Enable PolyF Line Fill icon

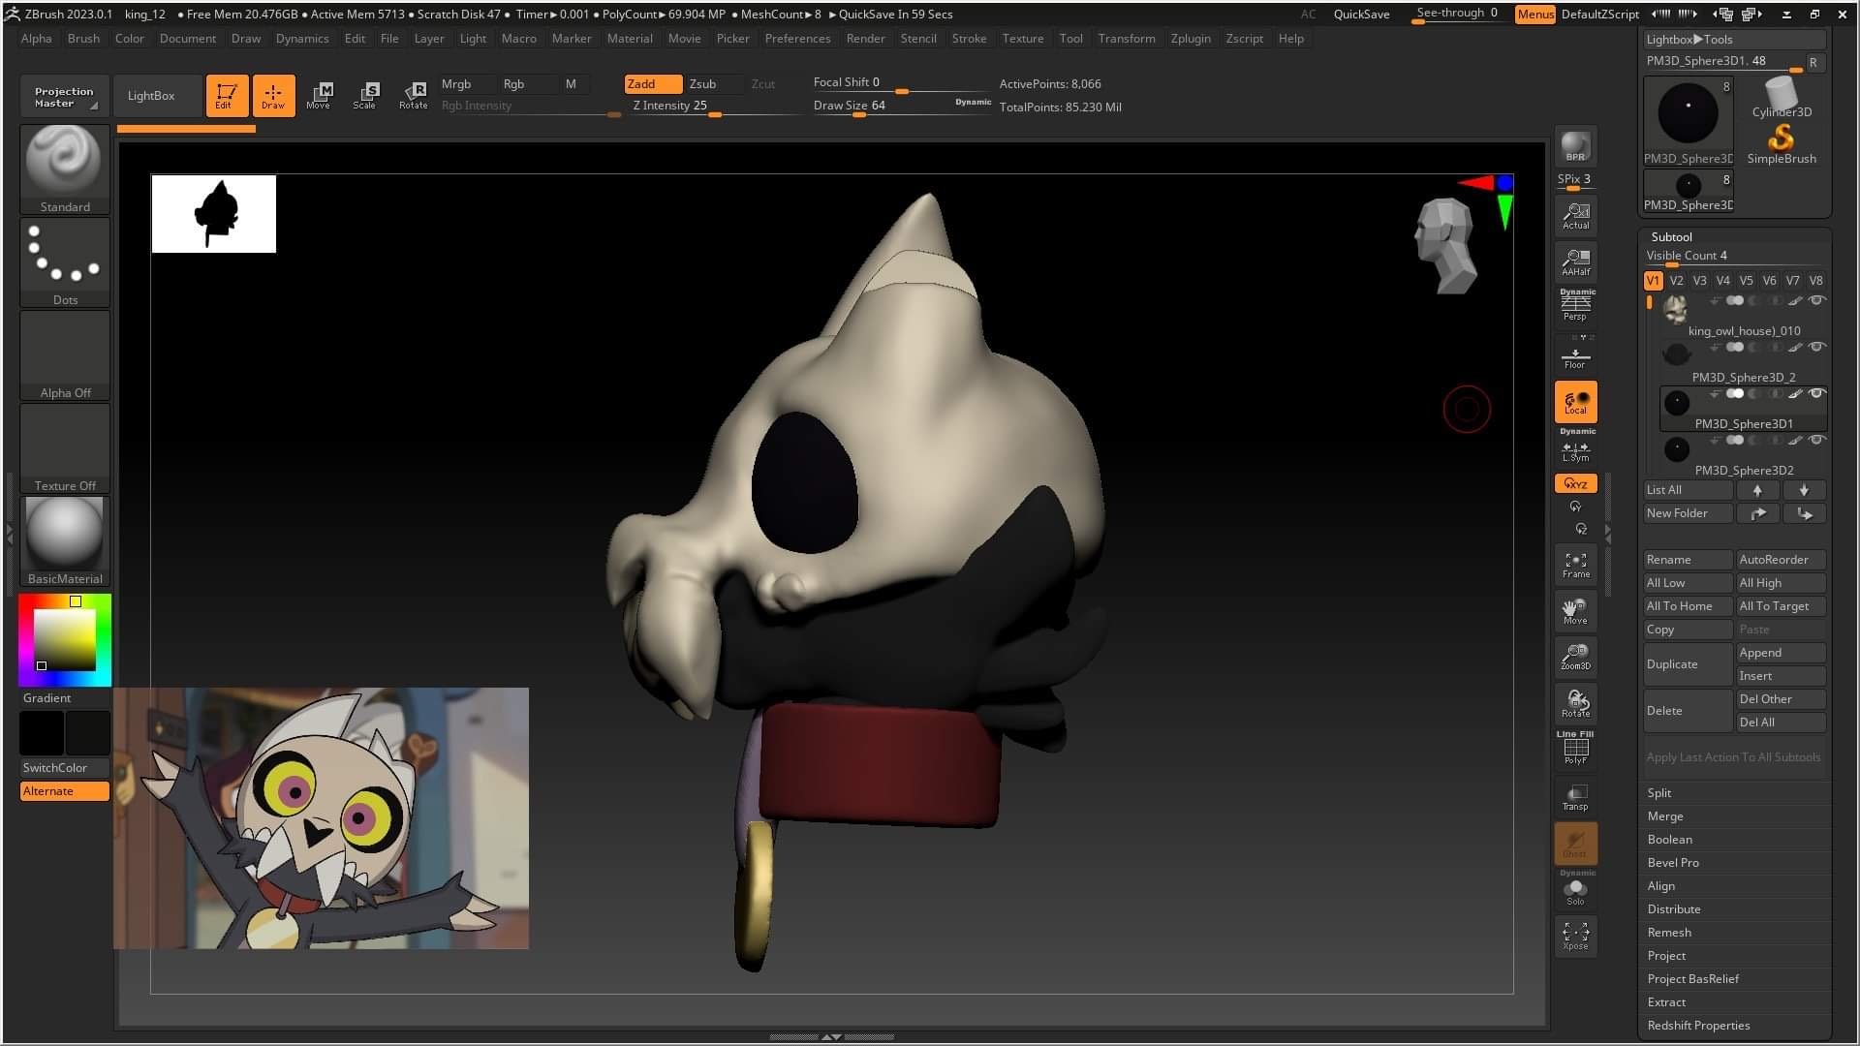coord(1575,750)
